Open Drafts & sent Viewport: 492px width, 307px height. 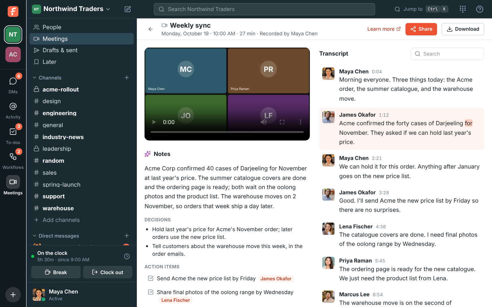pos(81,50)
